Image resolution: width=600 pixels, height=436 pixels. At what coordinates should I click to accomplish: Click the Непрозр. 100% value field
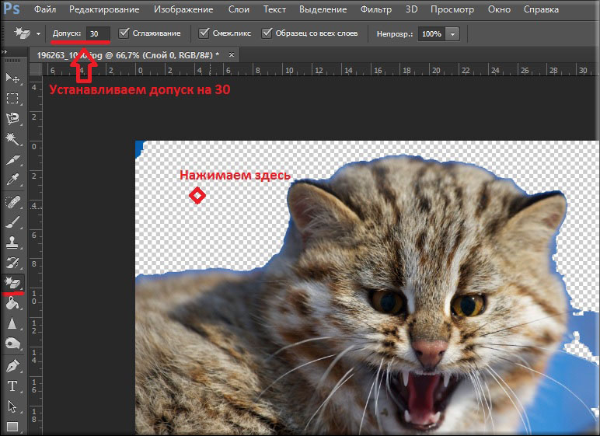[x=431, y=35]
